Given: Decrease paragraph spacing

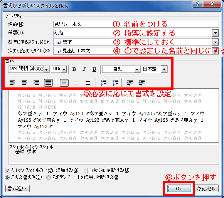Looking at the screenshot, I should tap(115, 83).
